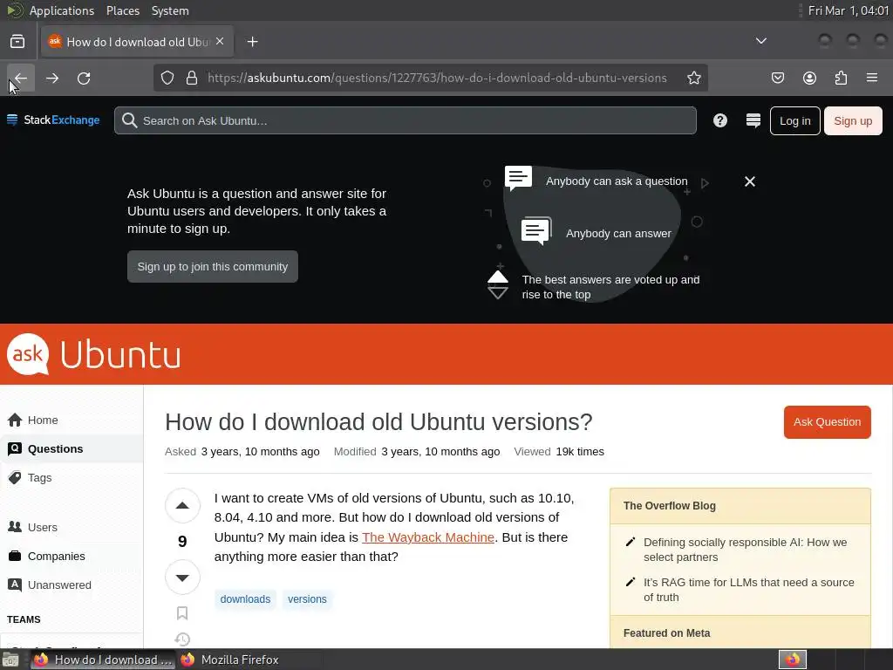The image size is (893, 670).
Task: Click the Sign up button
Action: tap(853, 120)
